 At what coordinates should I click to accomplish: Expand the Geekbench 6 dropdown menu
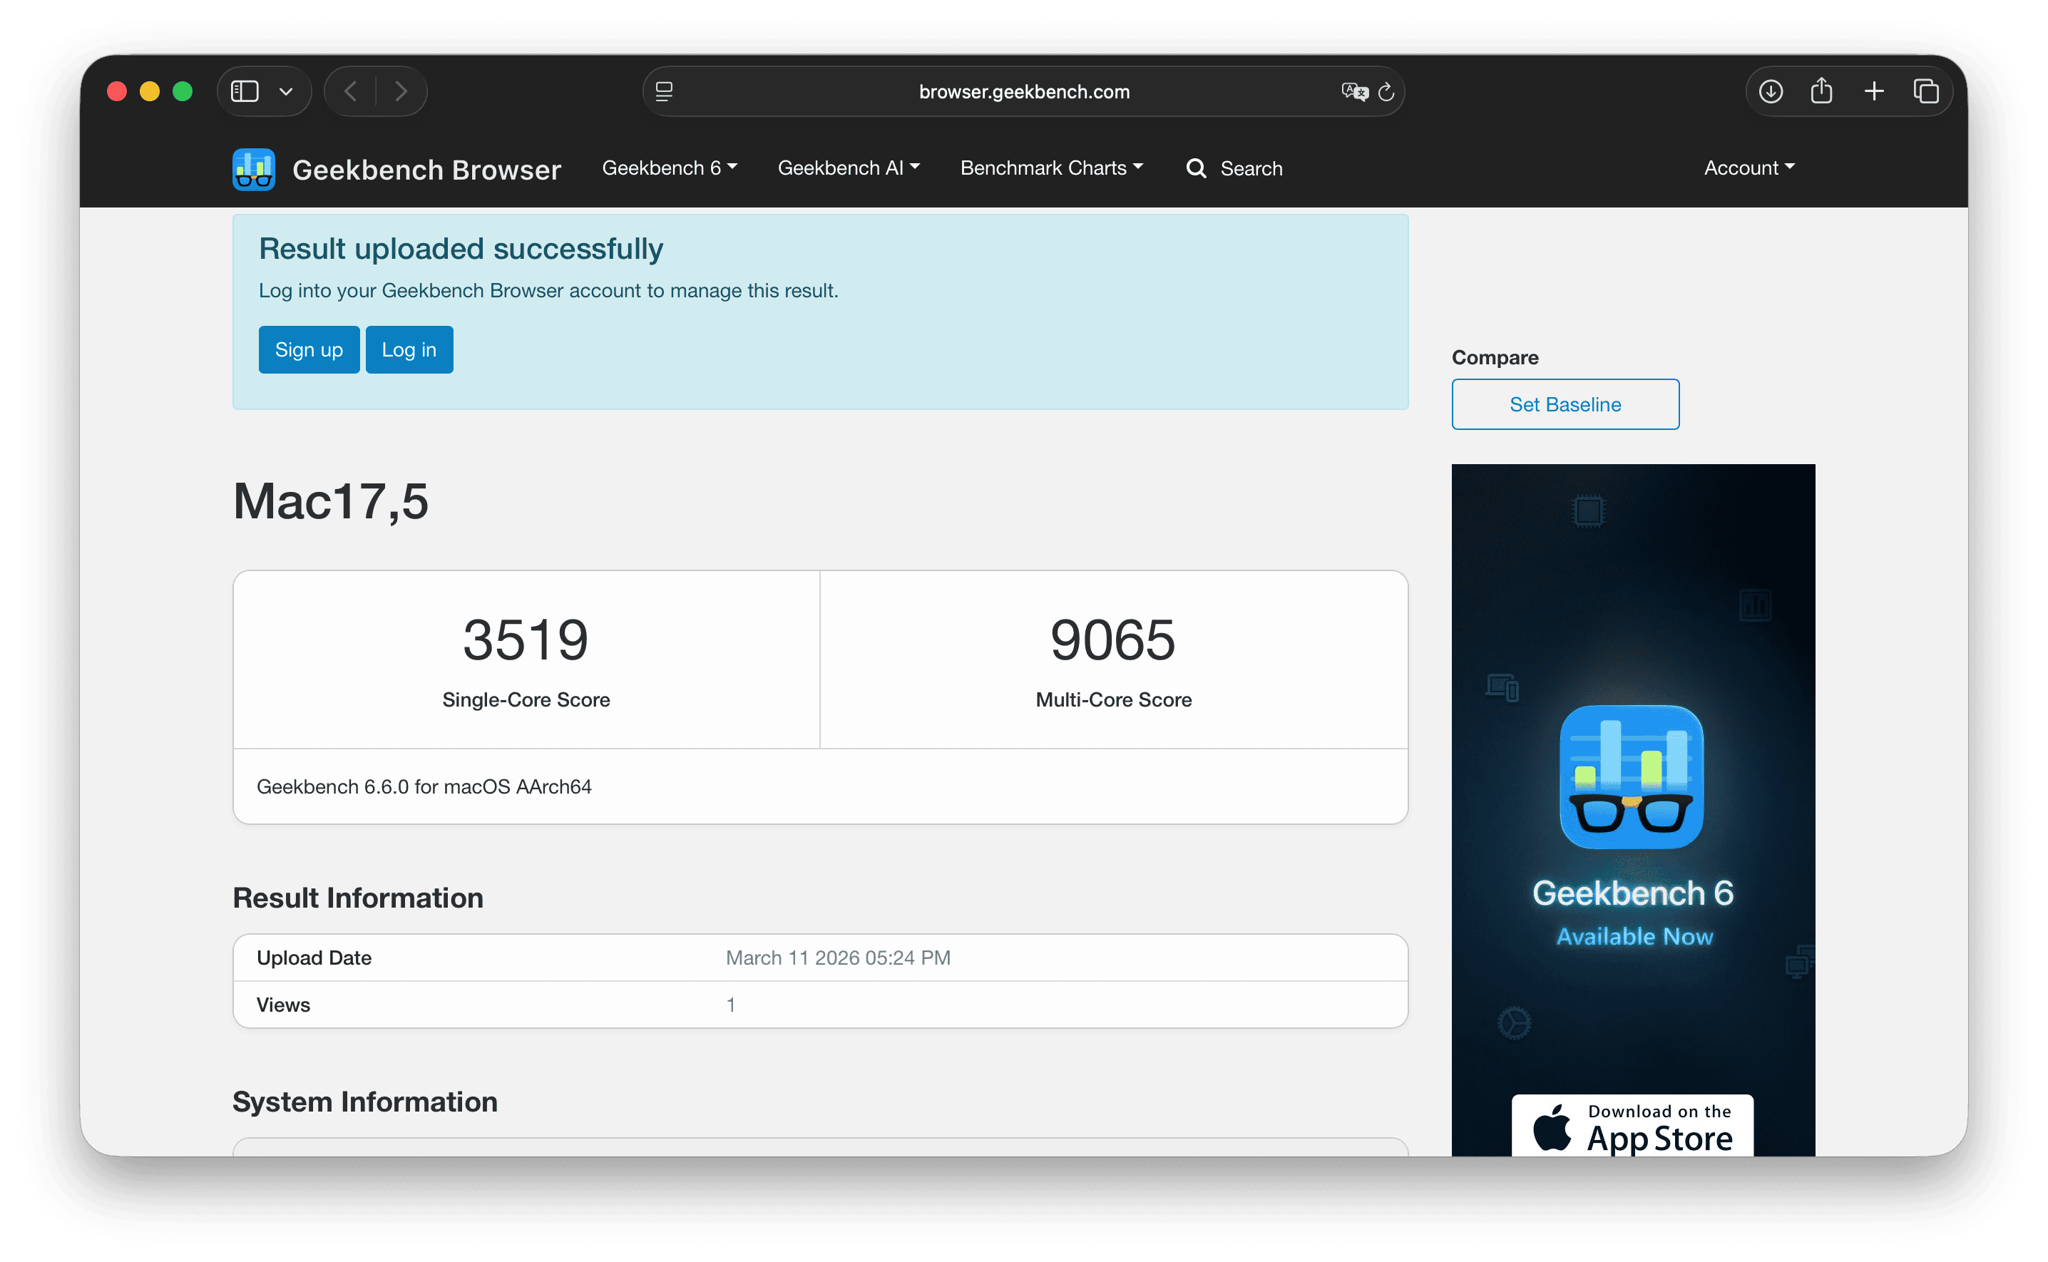point(670,168)
